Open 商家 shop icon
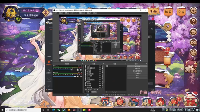This screenshot has height=112, width=200. (x=174, y=102)
